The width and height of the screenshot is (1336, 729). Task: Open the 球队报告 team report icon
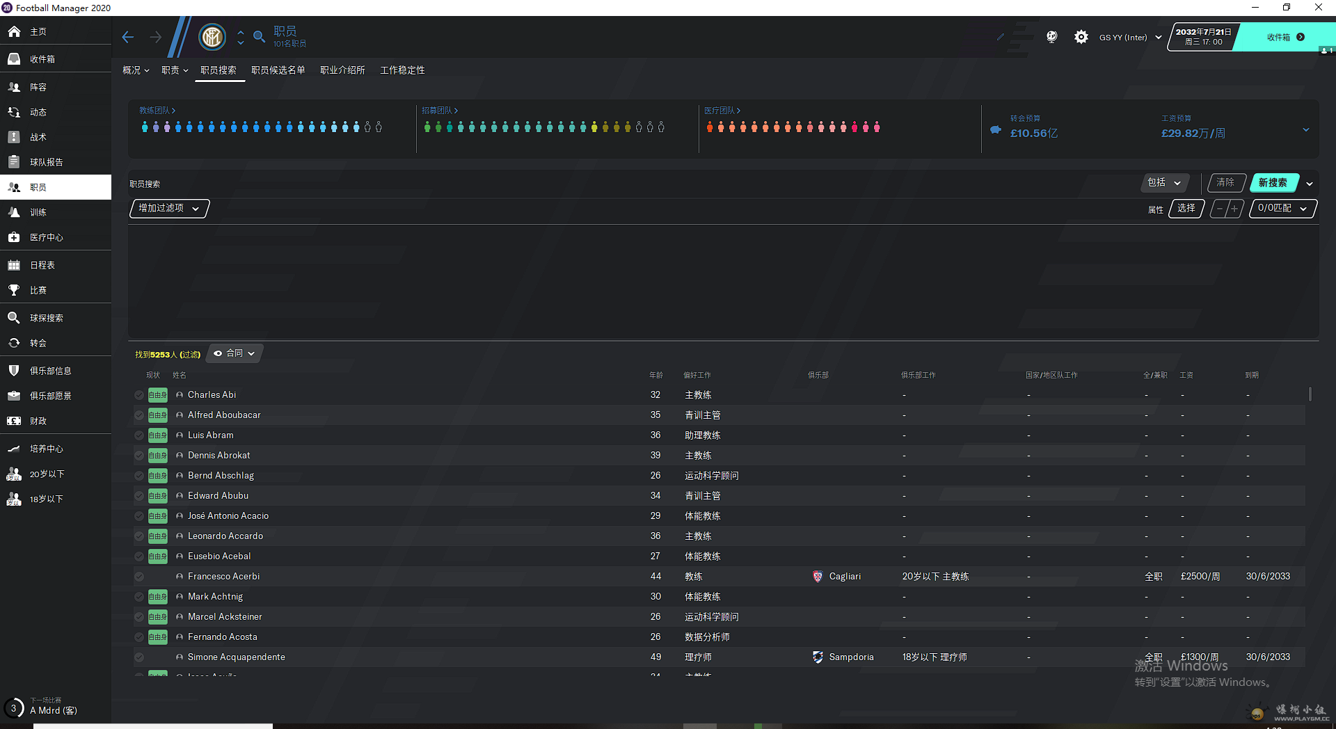(x=14, y=162)
